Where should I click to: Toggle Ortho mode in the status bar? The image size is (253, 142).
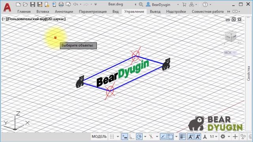[x=132, y=136]
